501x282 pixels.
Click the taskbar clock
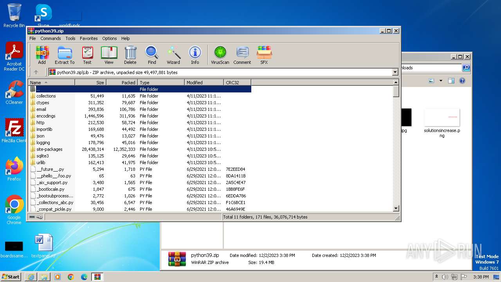click(x=481, y=277)
